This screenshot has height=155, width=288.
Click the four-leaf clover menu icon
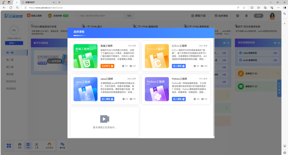pyautogui.click(x=9, y=146)
